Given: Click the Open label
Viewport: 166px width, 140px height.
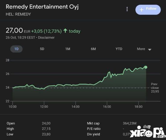Looking at the screenshot, I should coord(11,123).
